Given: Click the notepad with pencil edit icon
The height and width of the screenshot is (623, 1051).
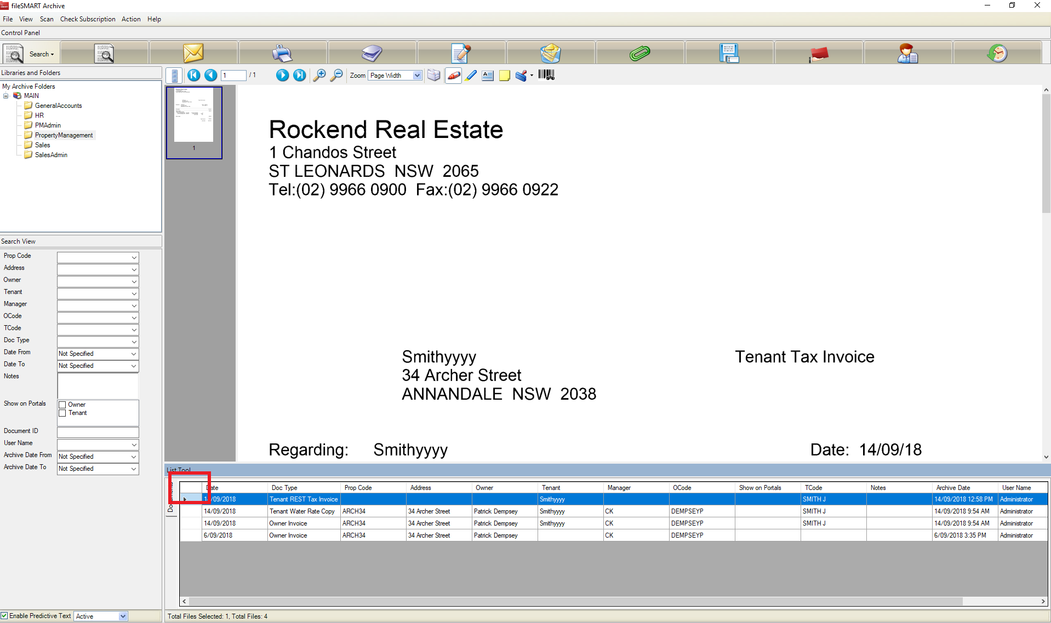Looking at the screenshot, I should pos(461,53).
